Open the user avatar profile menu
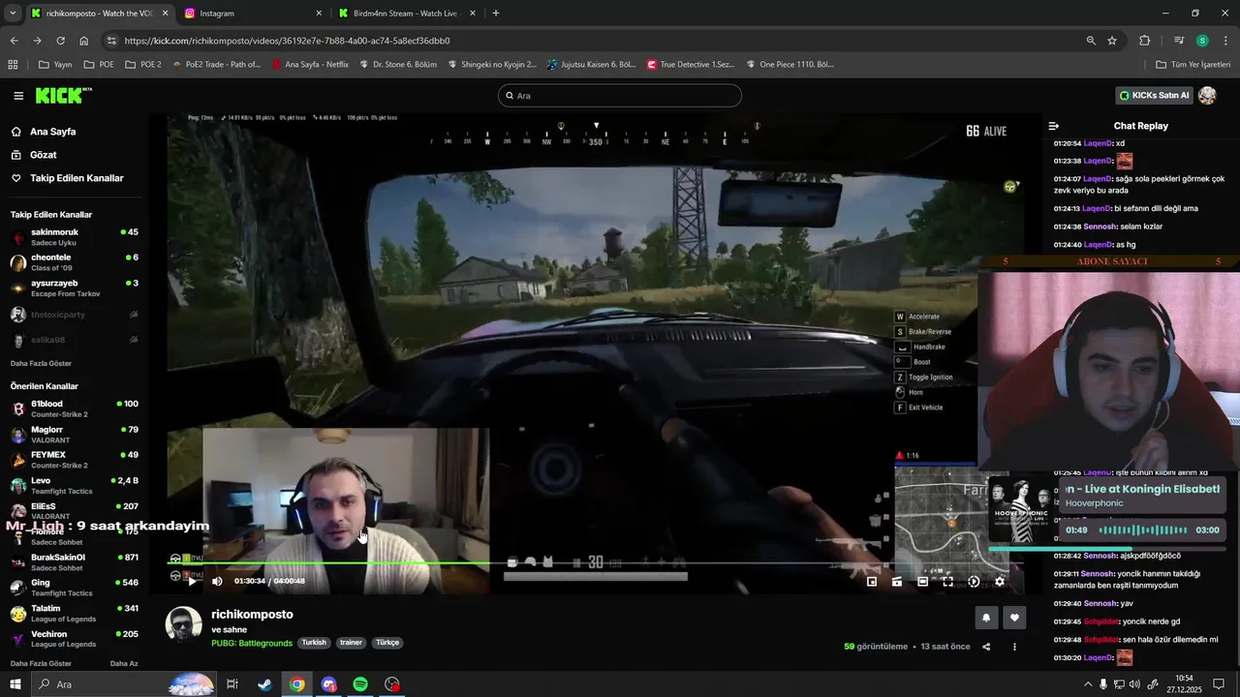 click(1207, 95)
